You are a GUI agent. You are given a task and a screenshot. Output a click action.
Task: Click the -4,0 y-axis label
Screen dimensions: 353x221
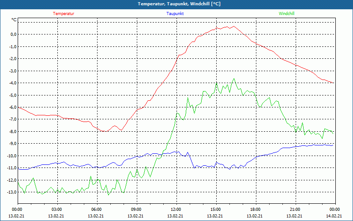(x=13, y=83)
